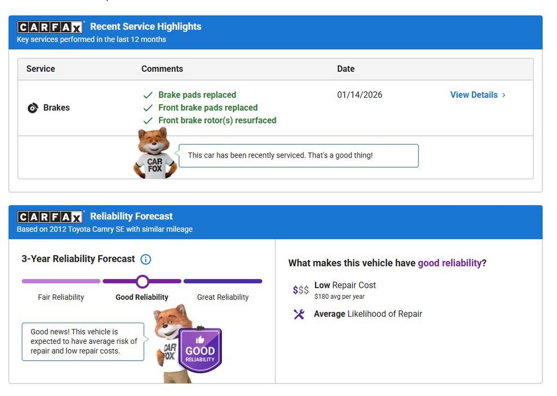The width and height of the screenshot is (557, 396).
Task: Click CARFAX logo in Reliability Forecast header
Action: click(x=50, y=217)
